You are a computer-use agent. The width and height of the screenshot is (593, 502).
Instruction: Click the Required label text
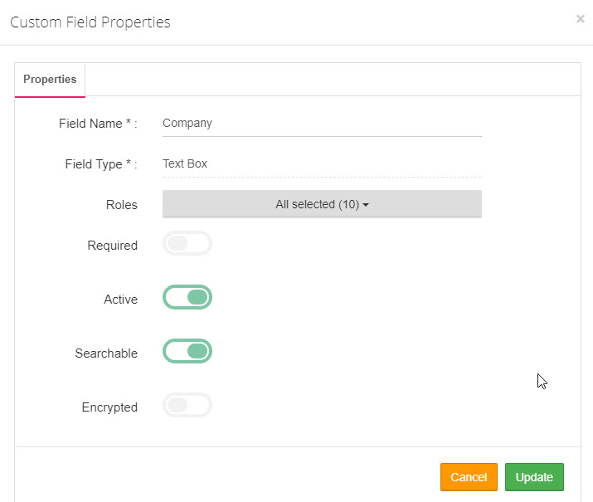112,246
